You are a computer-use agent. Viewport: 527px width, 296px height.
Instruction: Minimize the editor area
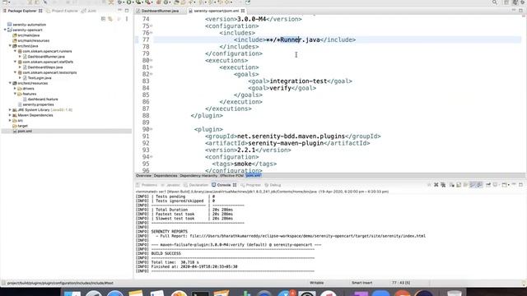pyautogui.click(x=514, y=11)
